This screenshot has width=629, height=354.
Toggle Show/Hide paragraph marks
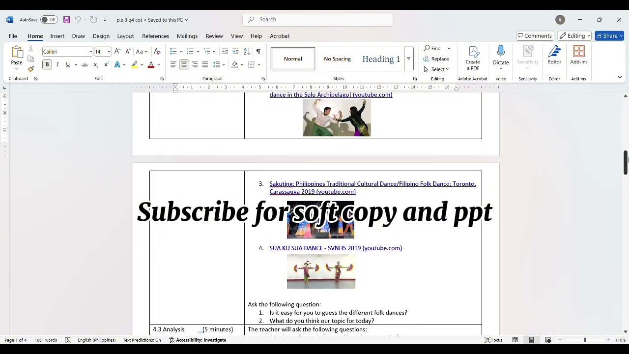(x=258, y=51)
